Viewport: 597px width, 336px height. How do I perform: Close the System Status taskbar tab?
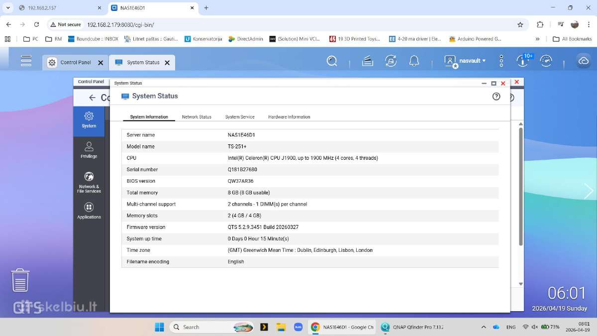click(x=167, y=63)
